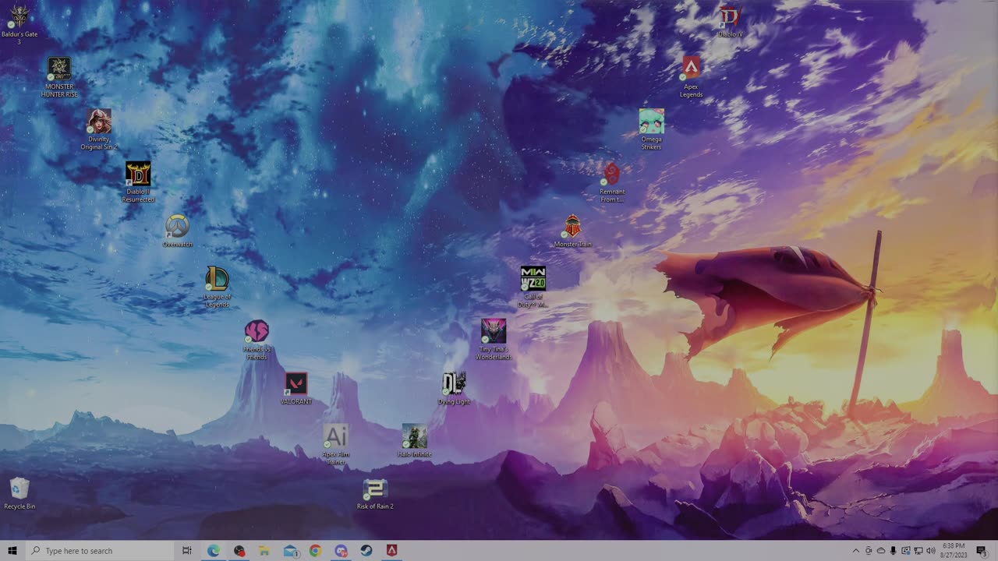This screenshot has height=561, width=998.
Task: Open the Task View button
Action: (187, 551)
